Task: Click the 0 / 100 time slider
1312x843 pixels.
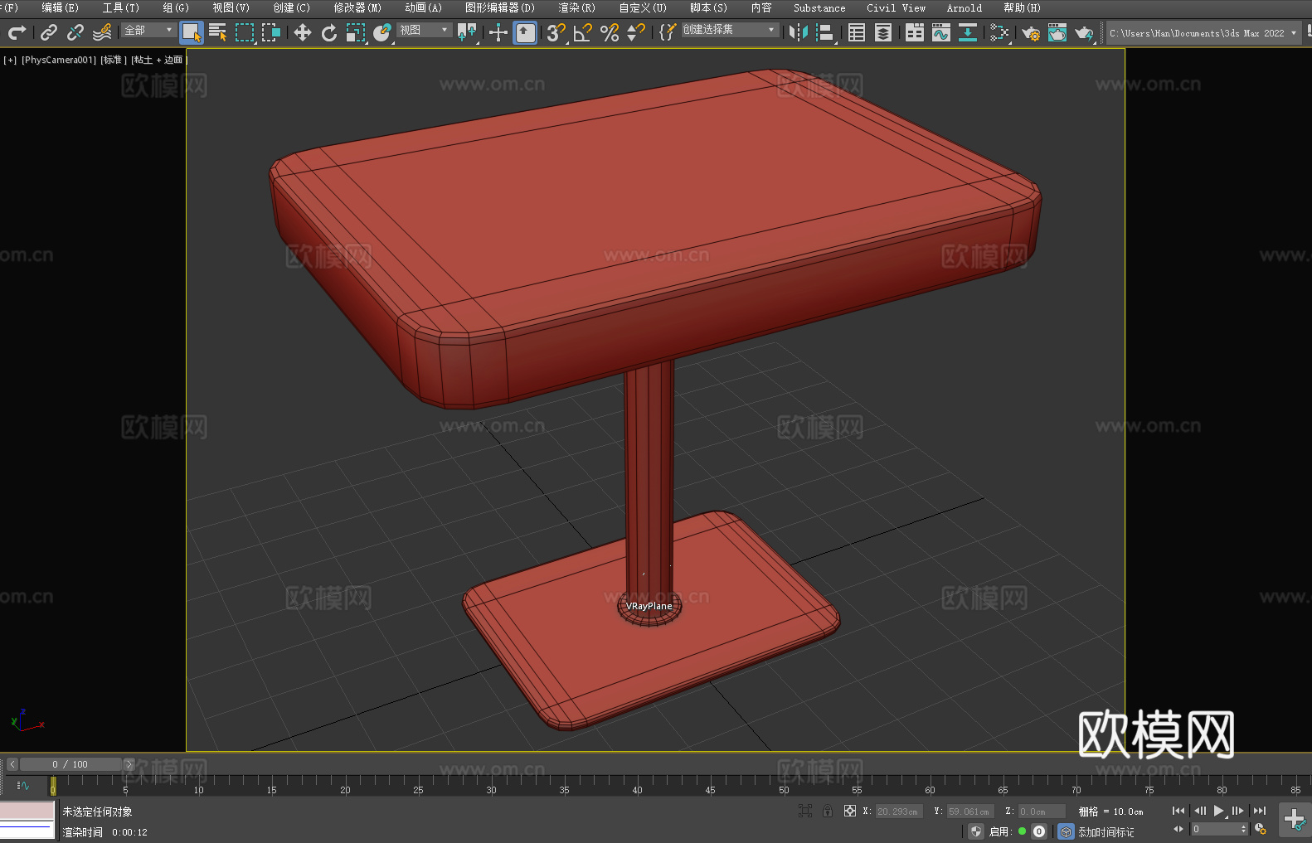Action: tap(70, 764)
